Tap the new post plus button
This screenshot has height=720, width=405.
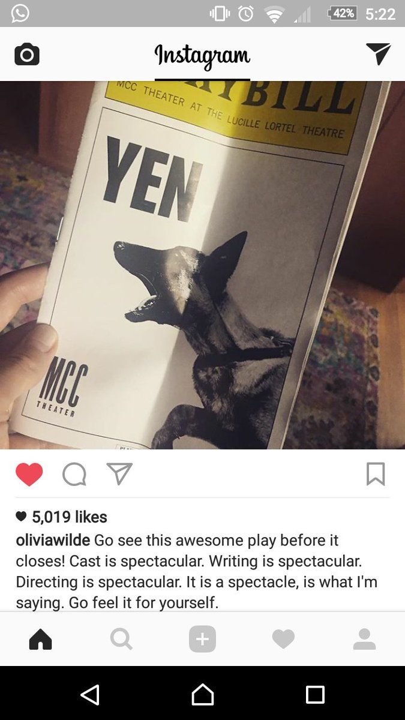pos(202,640)
